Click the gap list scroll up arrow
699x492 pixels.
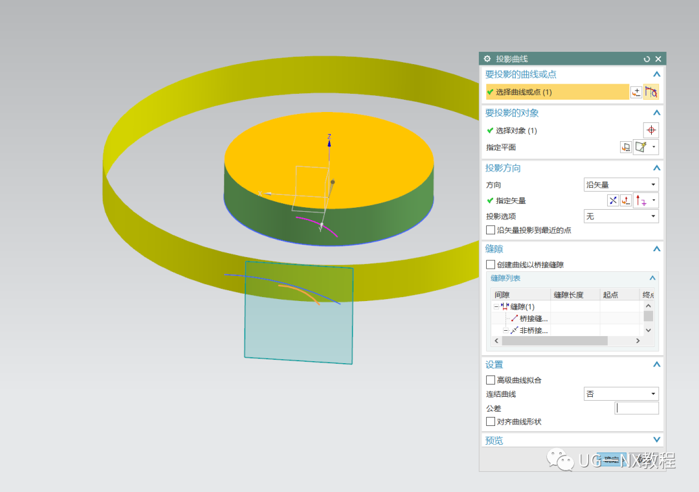648,306
